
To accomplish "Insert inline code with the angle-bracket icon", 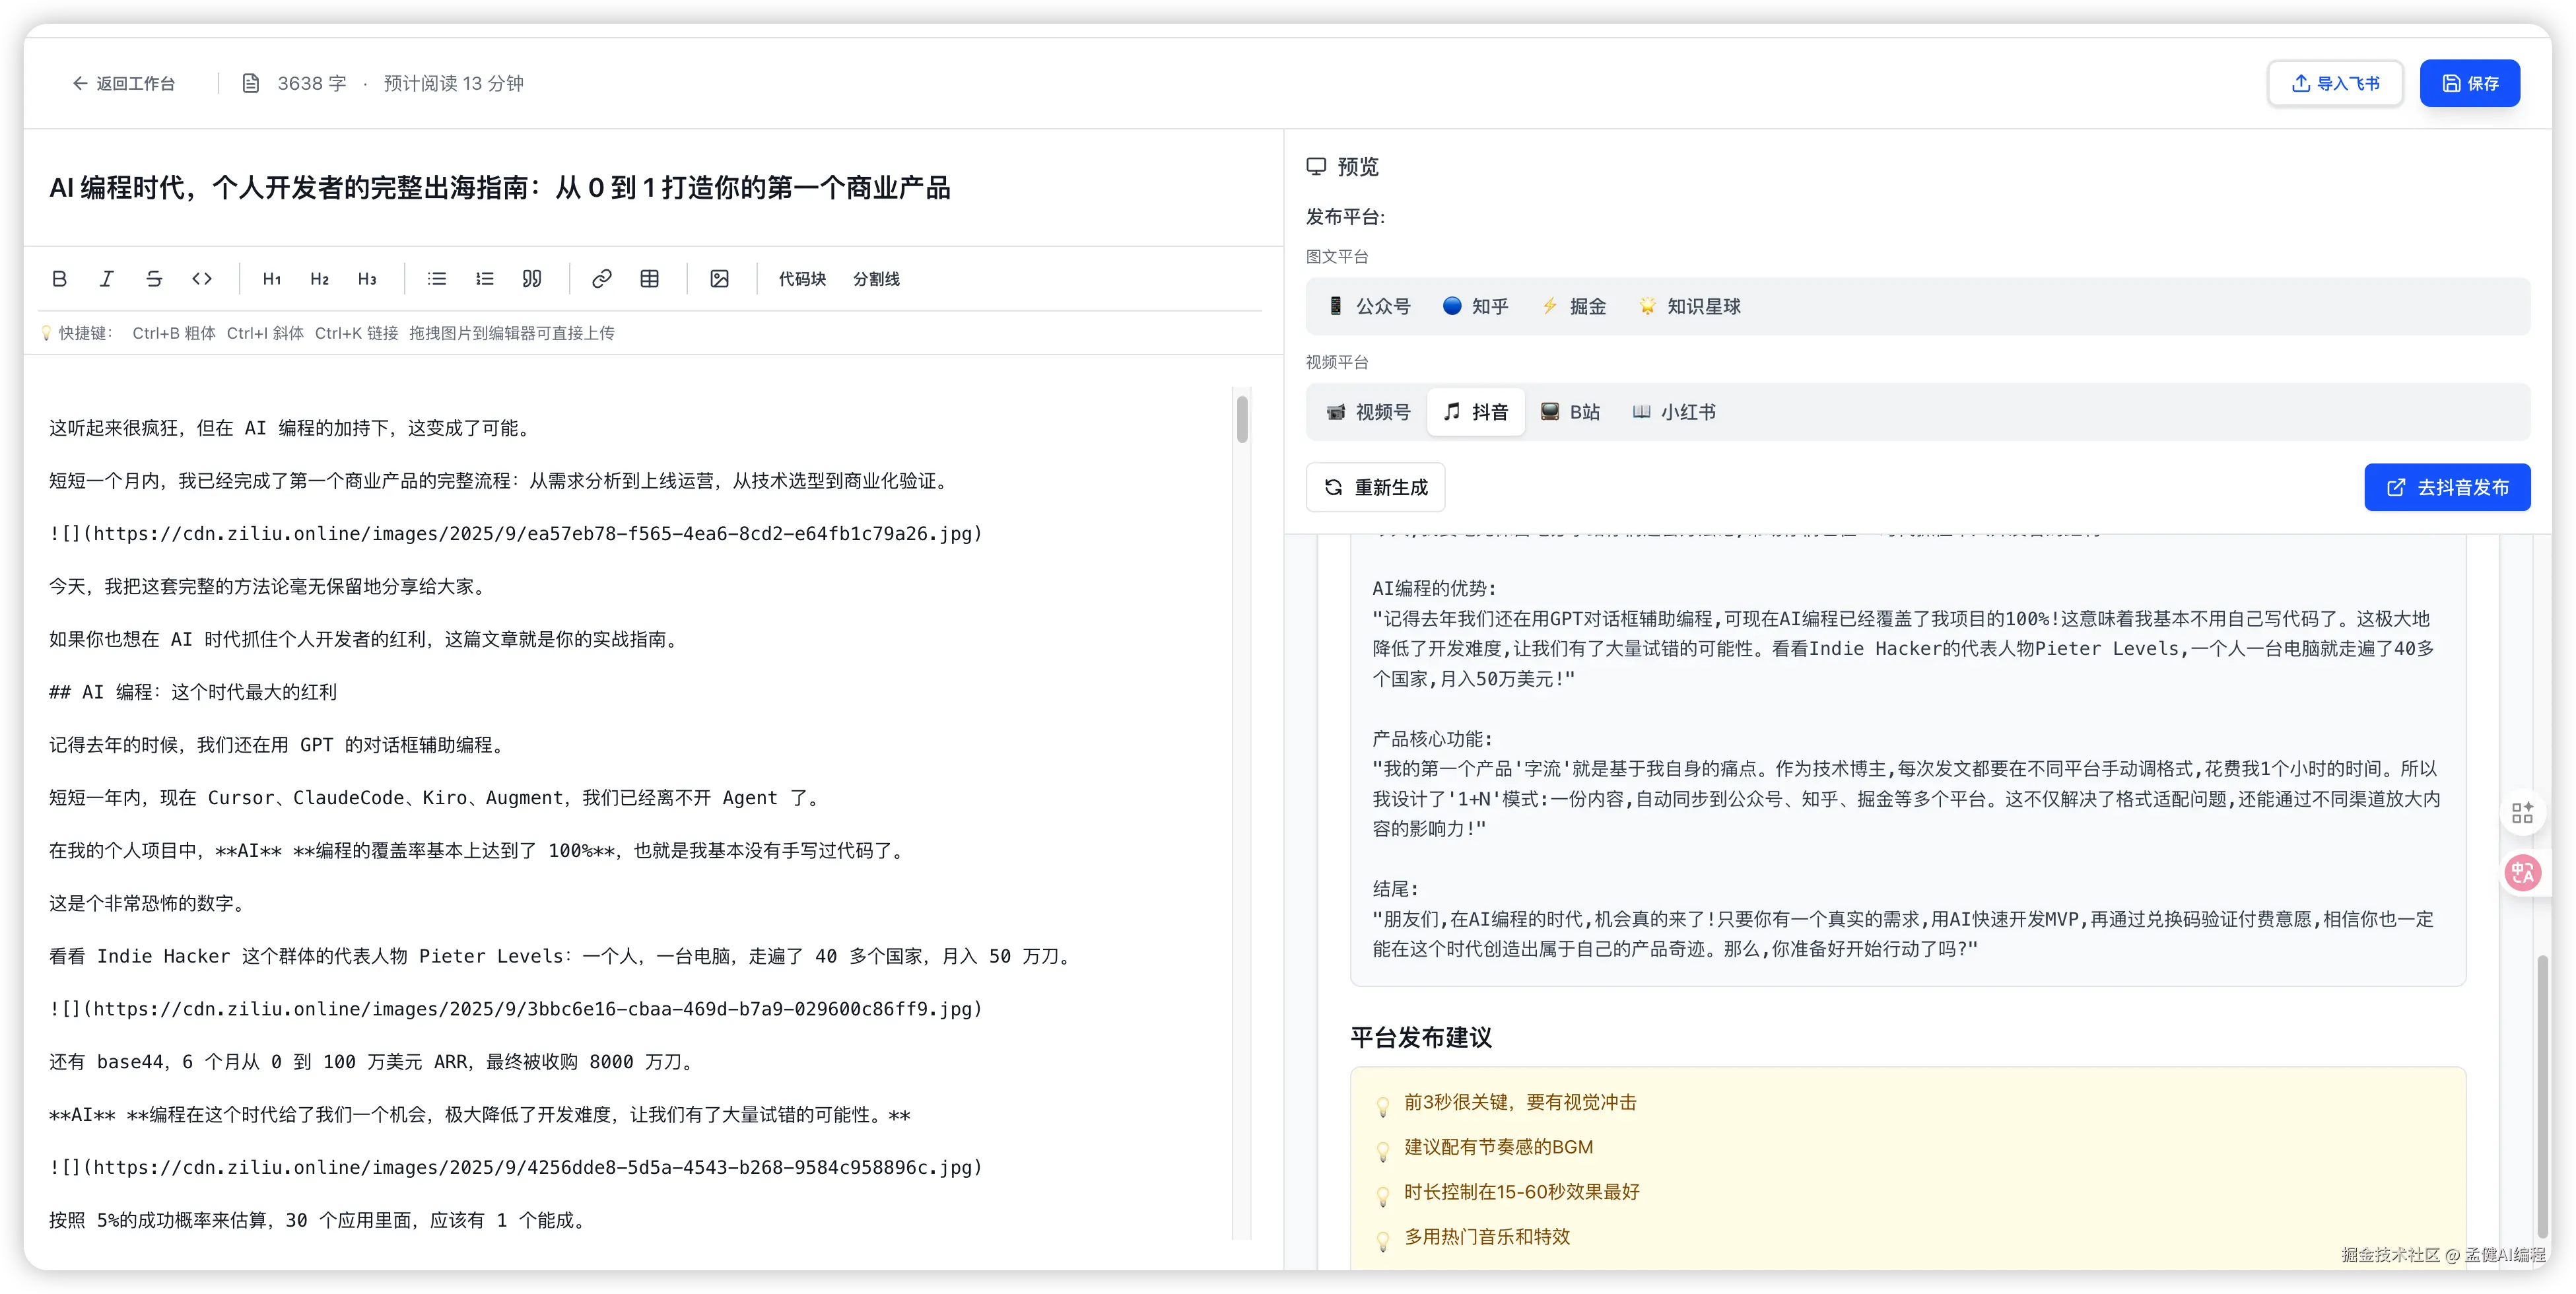I will click(202, 279).
